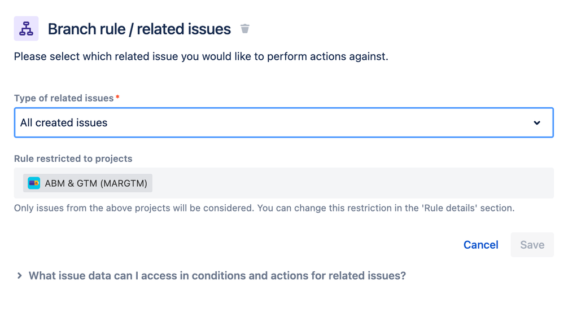Click the ABM & GTM project avatar icon
This screenshot has width=564, height=326.
34,183
